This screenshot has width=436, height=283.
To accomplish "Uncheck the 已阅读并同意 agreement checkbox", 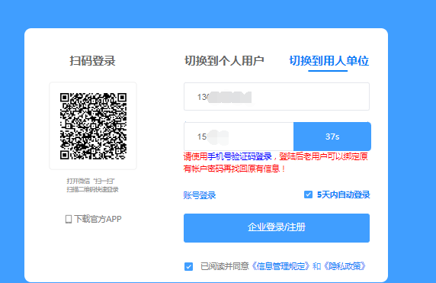I will point(188,266).
